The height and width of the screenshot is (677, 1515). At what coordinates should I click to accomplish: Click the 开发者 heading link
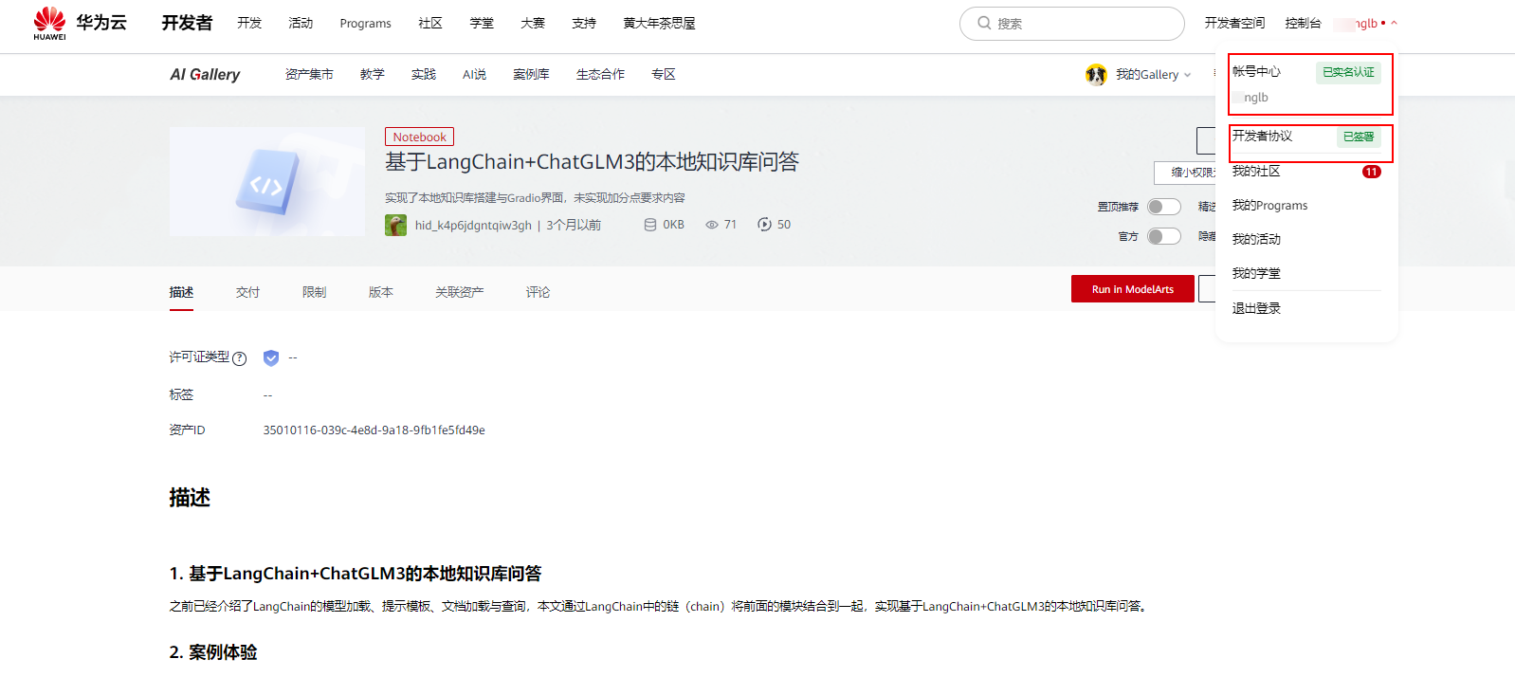pyautogui.click(x=187, y=23)
